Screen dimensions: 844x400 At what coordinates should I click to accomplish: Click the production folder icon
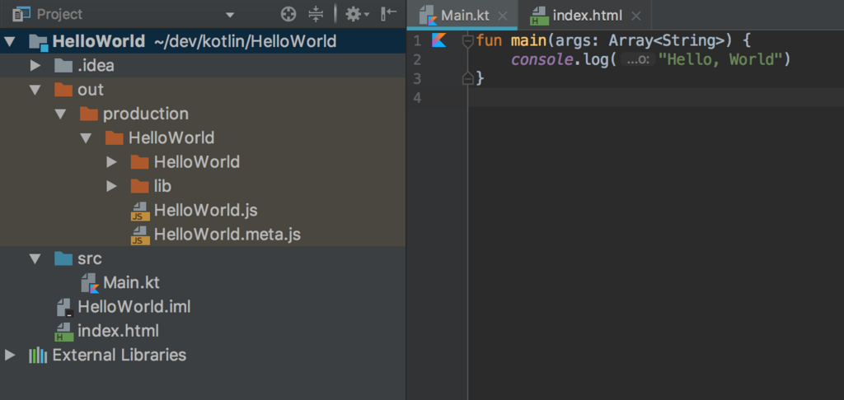tap(89, 114)
